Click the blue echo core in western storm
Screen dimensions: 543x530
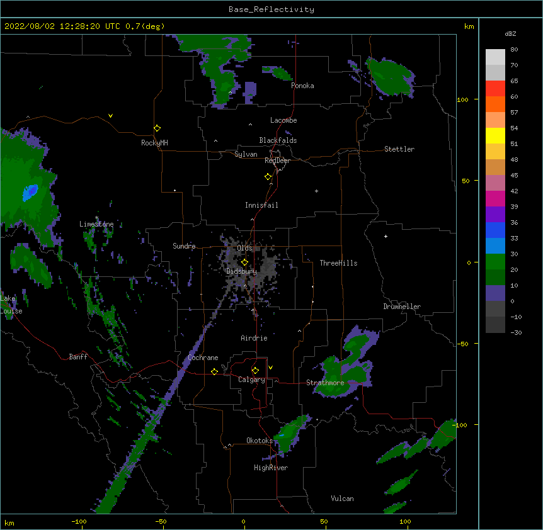point(30,192)
